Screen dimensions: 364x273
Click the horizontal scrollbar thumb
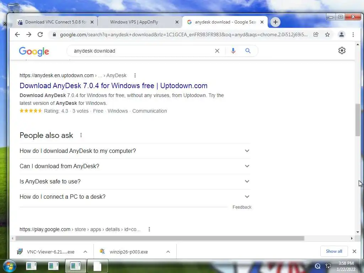tap(160, 239)
